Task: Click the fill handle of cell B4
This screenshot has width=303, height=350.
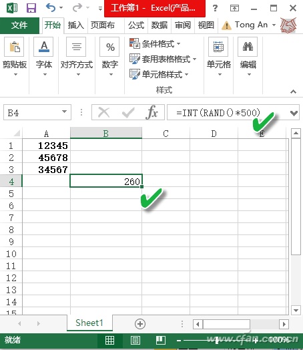Action: (x=141, y=186)
